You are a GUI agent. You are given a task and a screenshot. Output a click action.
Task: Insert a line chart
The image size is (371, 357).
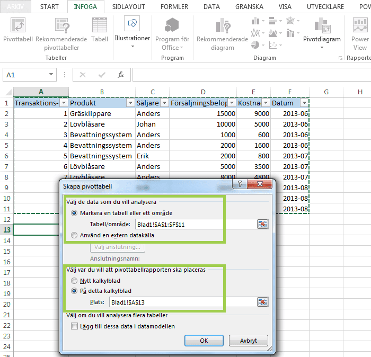[x=255, y=33]
